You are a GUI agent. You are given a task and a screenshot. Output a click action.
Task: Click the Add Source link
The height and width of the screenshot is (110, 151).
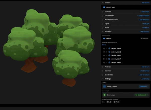click(x=145, y=3)
